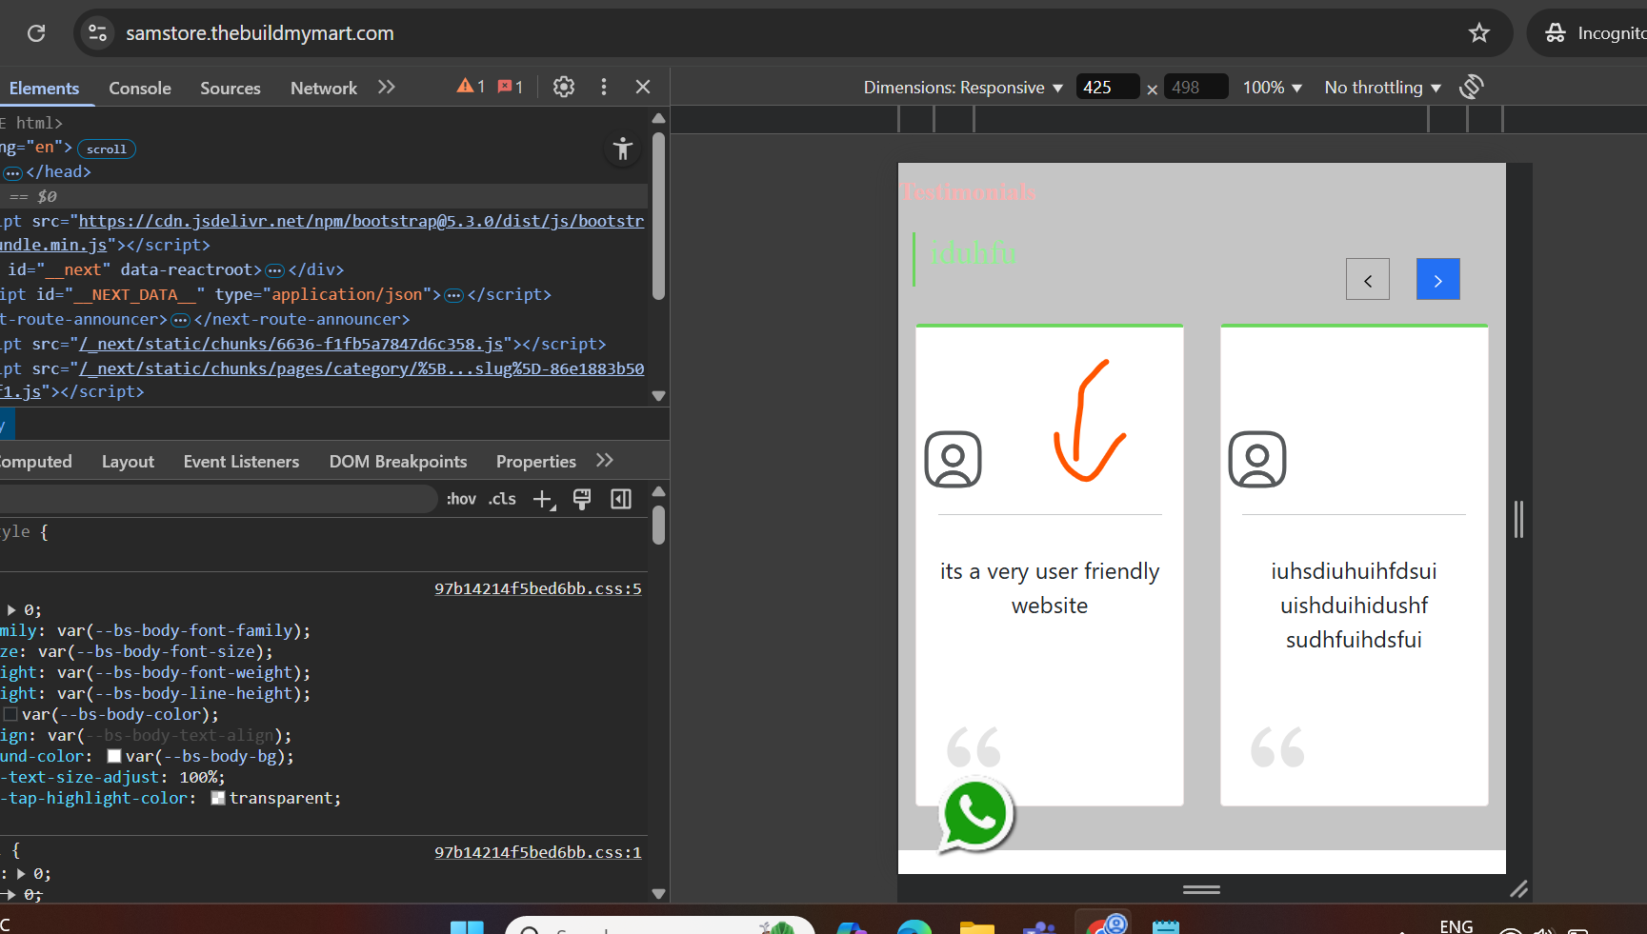Click next testimonial blue arrow button

[1438, 279]
